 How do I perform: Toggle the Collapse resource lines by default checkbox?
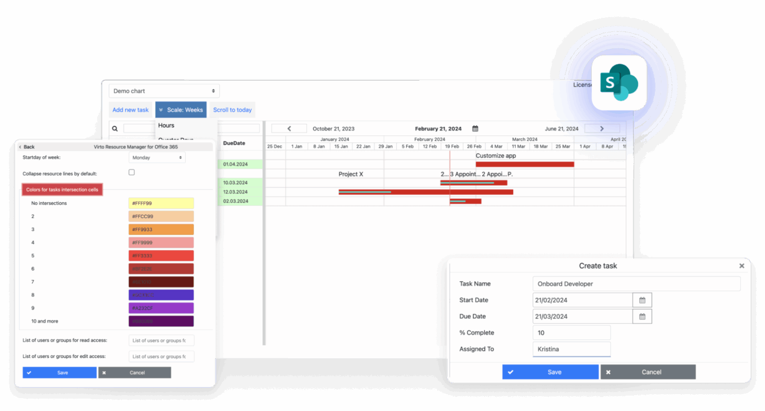(131, 172)
